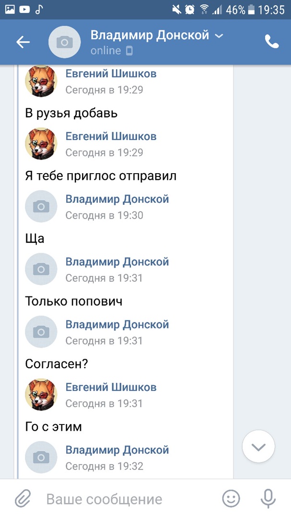
Task: Select the "Я тебе приглос отправил" message
Action: (101, 176)
